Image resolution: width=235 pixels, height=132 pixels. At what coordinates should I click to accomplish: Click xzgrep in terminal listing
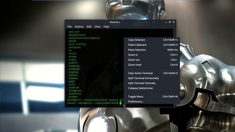tap(73, 72)
